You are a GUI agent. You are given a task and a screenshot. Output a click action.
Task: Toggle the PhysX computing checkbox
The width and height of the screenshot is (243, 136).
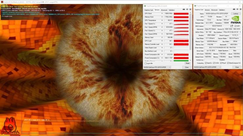pos(221,63)
